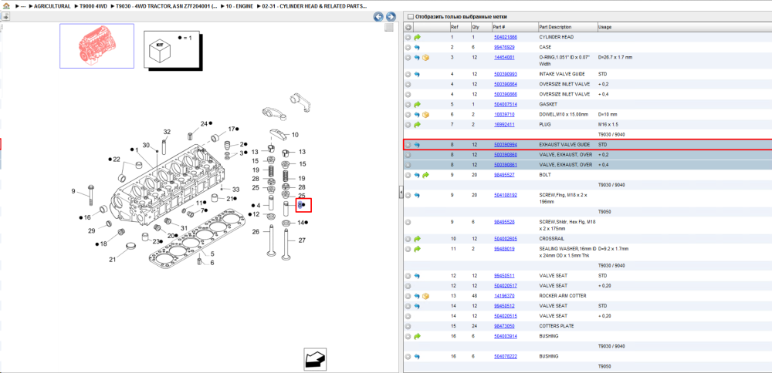The image size is (772, 373).
Task: Open part number link 99489019
Action: click(504, 249)
